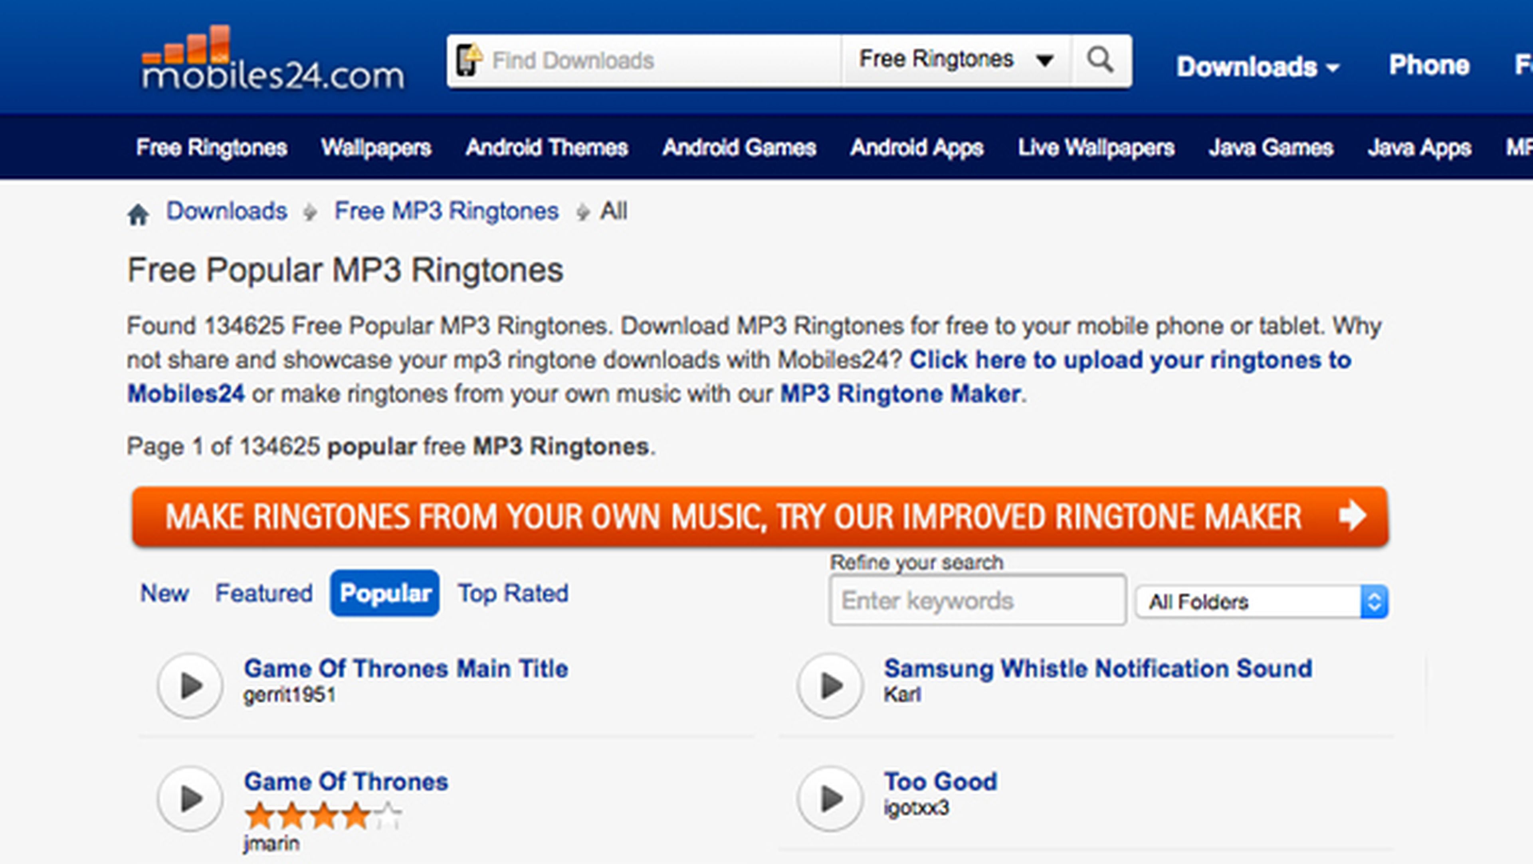
Task: Open the Wallpapers navigation item
Action: pyautogui.click(x=376, y=148)
